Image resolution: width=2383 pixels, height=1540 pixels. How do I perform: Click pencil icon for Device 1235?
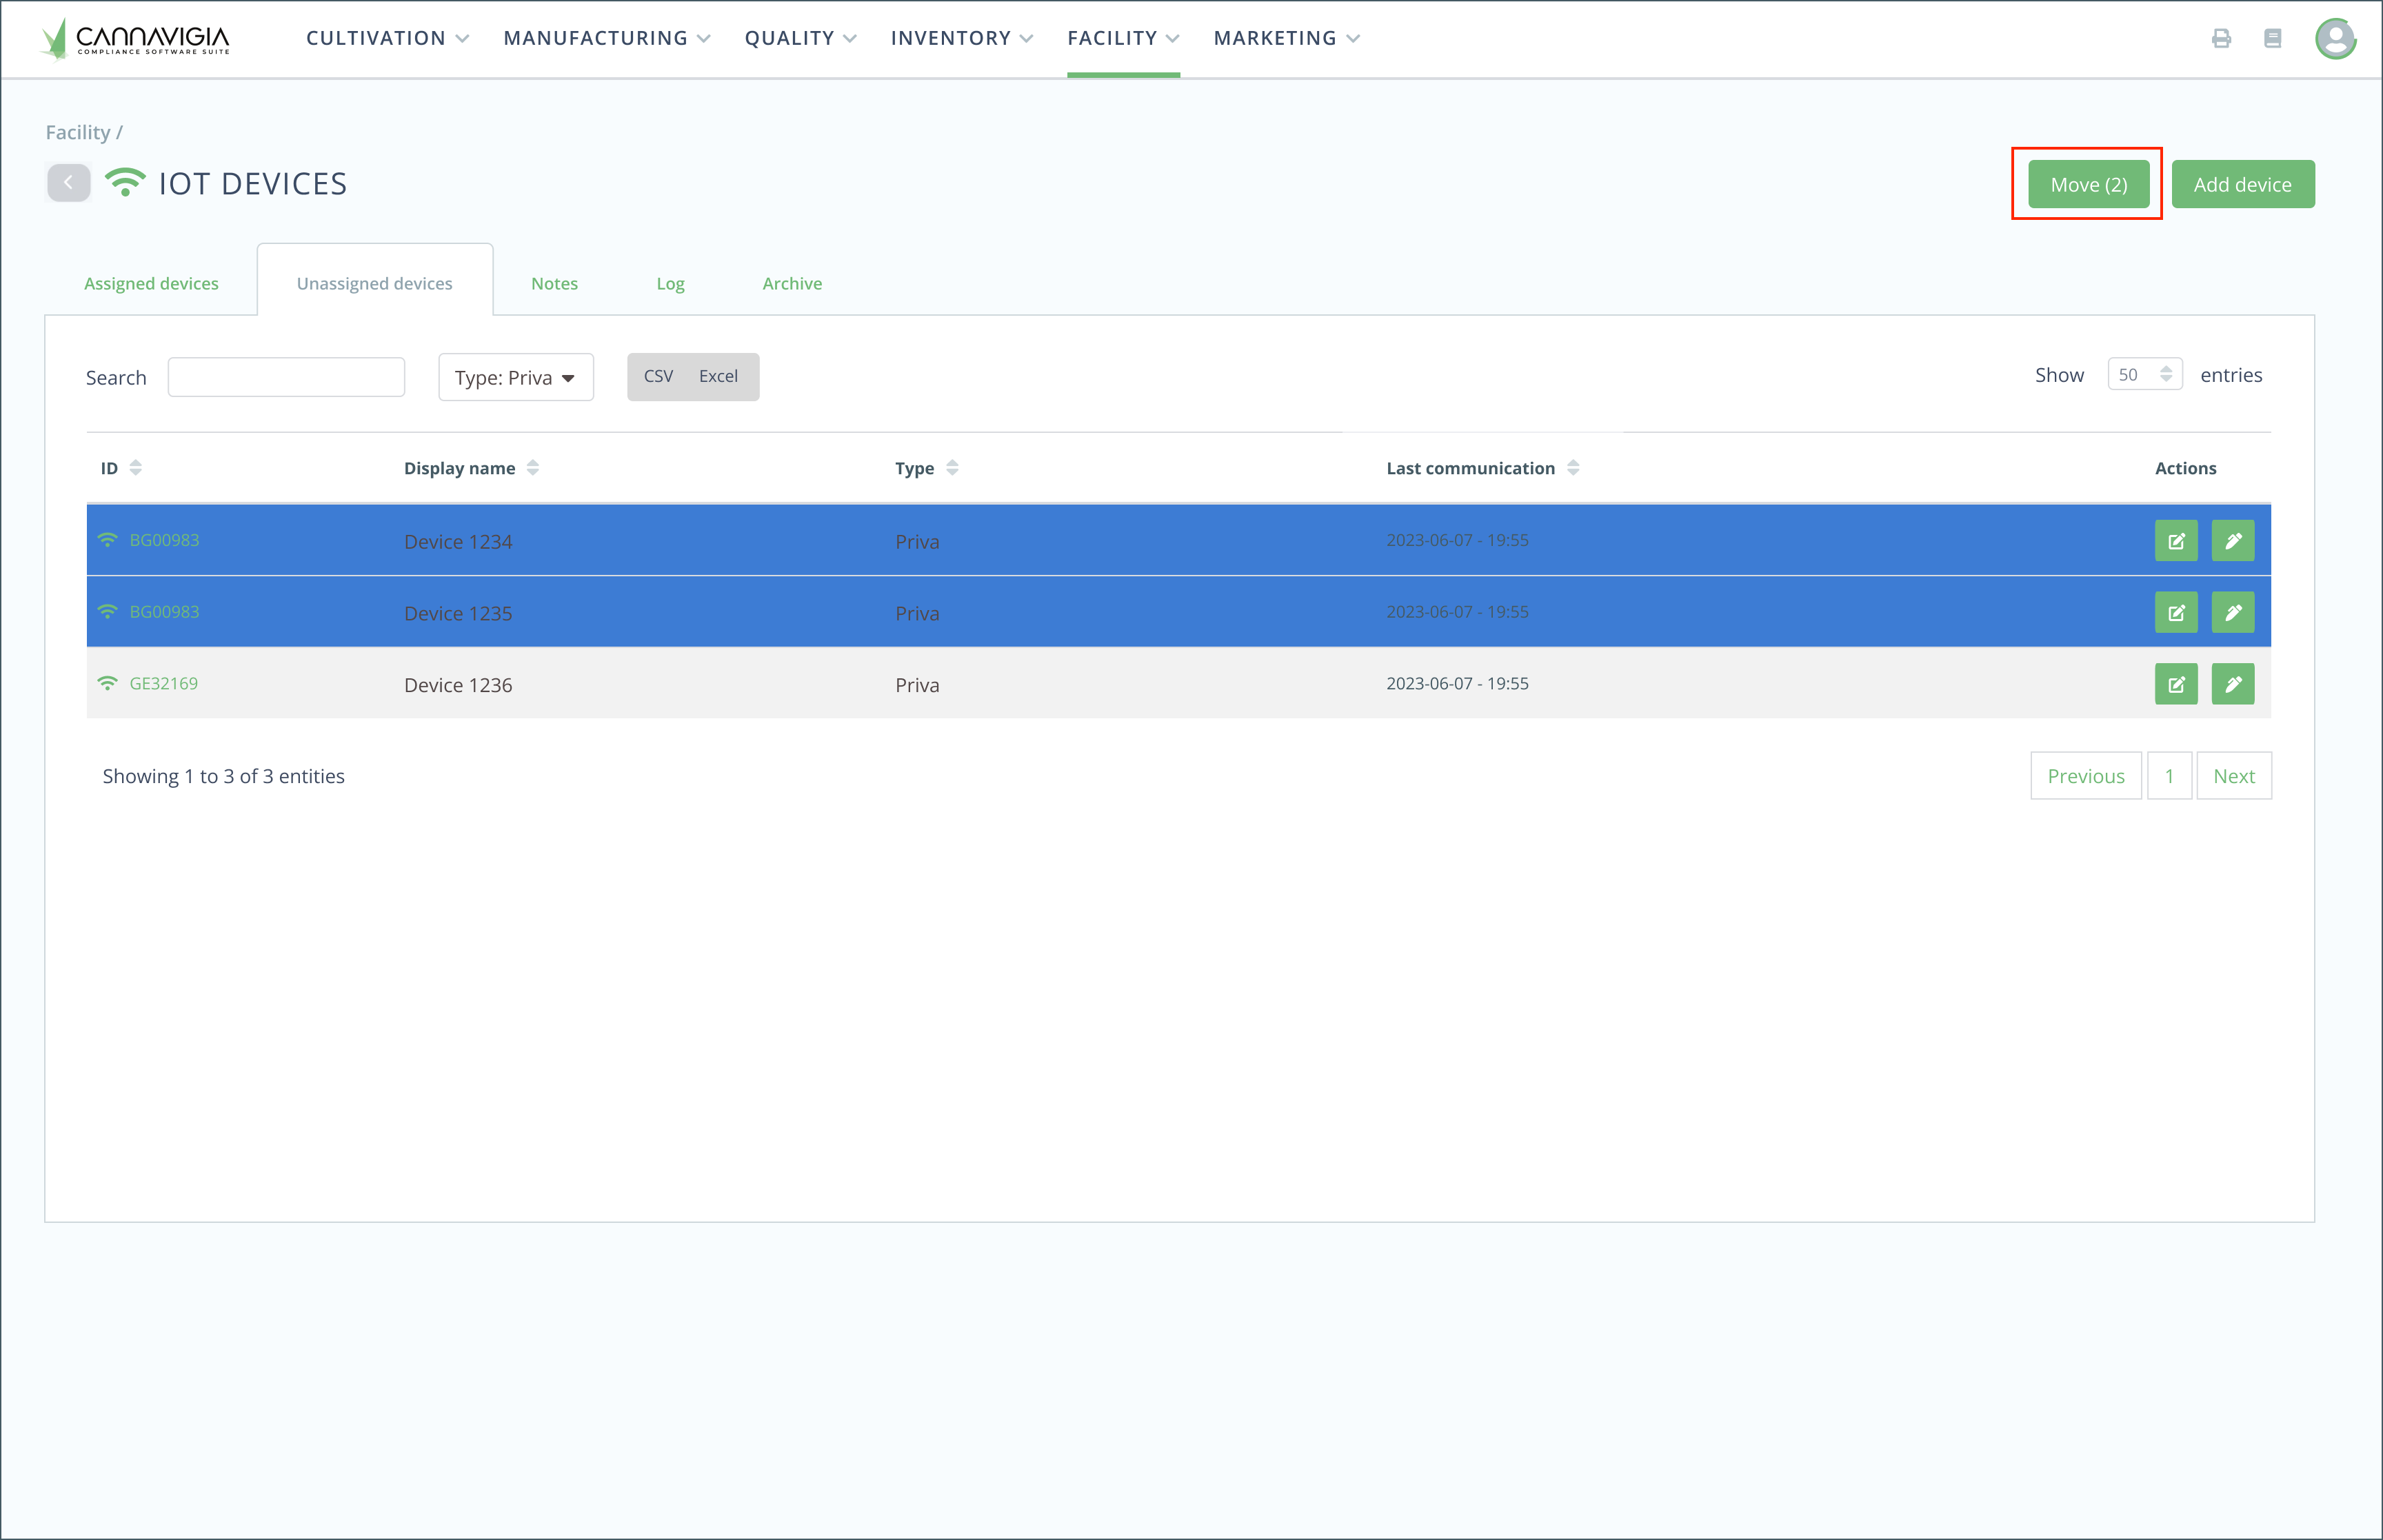click(x=2232, y=613)
